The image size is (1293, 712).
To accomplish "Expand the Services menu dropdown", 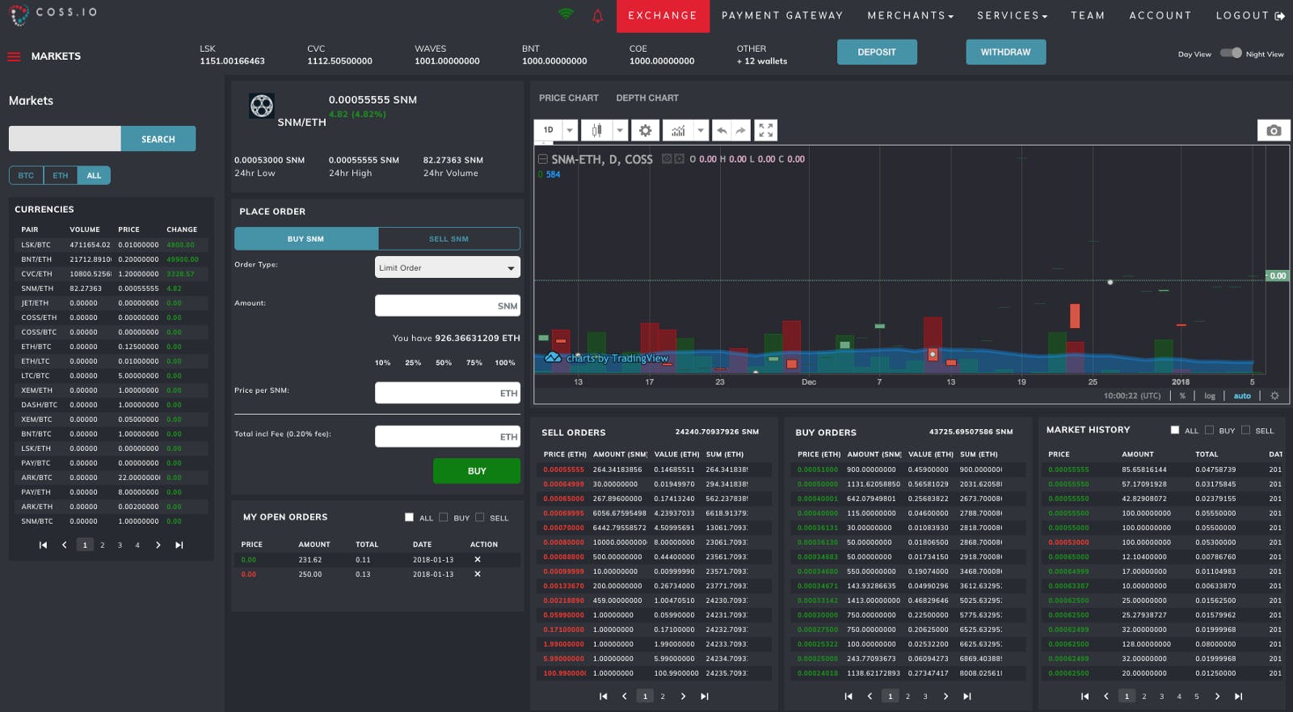I will click(1012, 15).
